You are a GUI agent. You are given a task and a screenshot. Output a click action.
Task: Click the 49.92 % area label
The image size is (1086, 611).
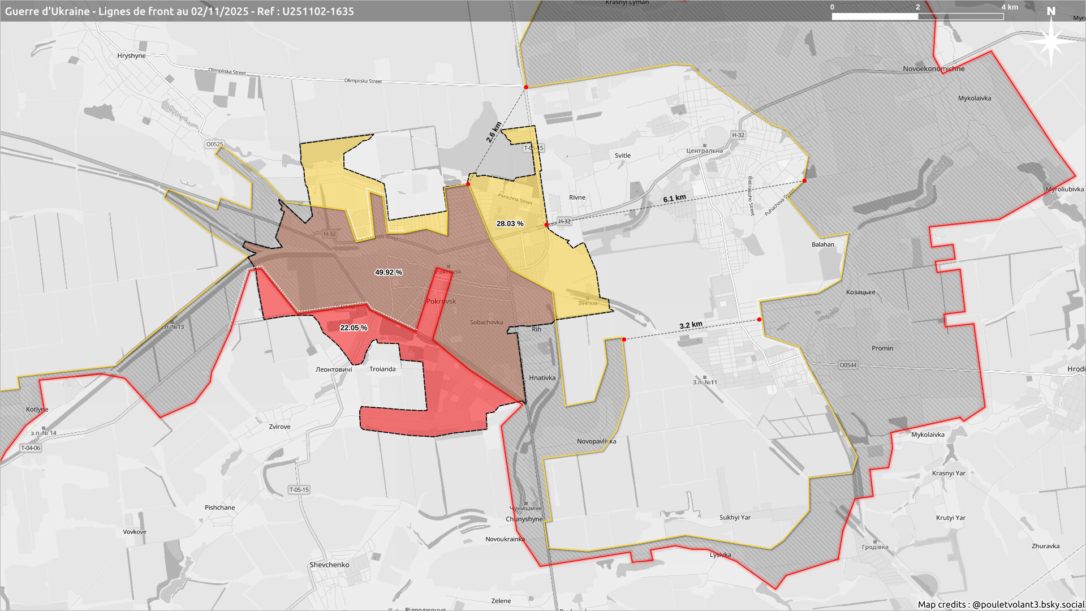389,272
